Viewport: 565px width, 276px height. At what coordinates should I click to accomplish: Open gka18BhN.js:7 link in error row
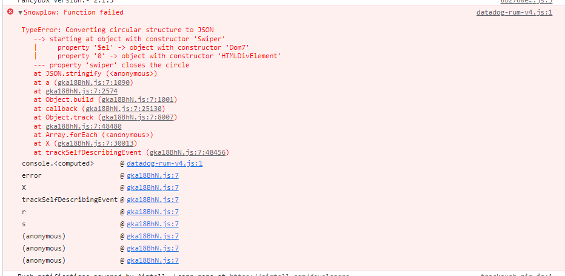pyautogui.click(x=153, y=176)
